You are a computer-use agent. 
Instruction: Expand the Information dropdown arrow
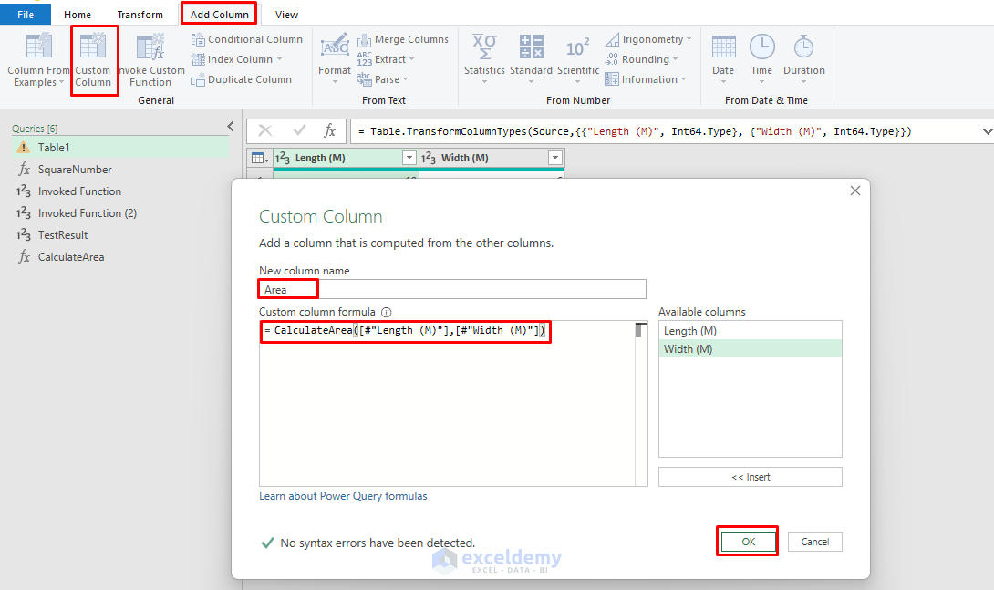coord(683,80)
